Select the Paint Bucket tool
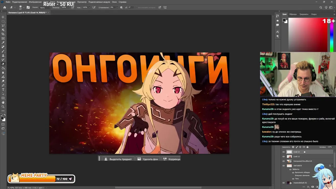Viewport: 336px width, 189px height. click(x=3, y=68)
